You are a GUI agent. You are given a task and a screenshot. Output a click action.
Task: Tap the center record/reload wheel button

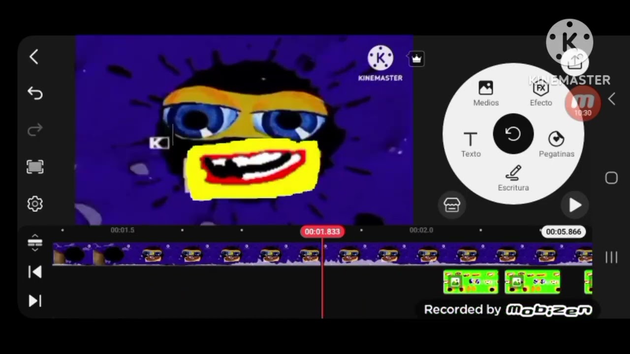tap(513, 134)
